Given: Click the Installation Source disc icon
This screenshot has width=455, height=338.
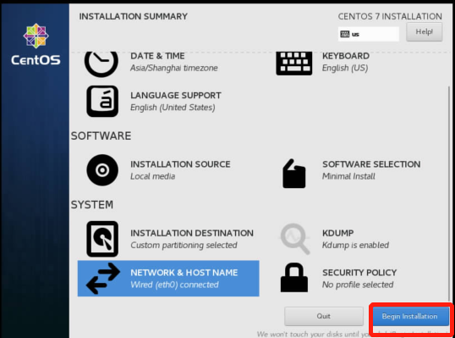Looking at the screenshot, I should point(102,170).
